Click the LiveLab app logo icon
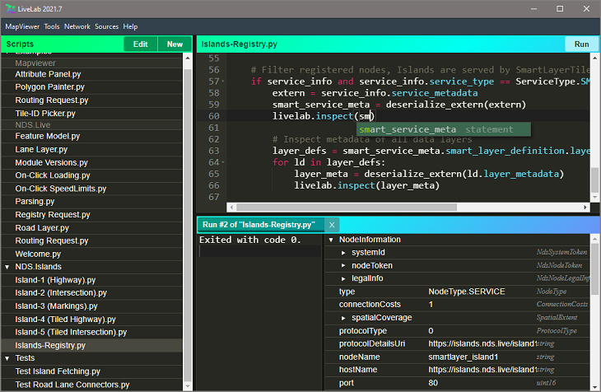The height and width of the screenshot is (392, 601). point(11,9)
